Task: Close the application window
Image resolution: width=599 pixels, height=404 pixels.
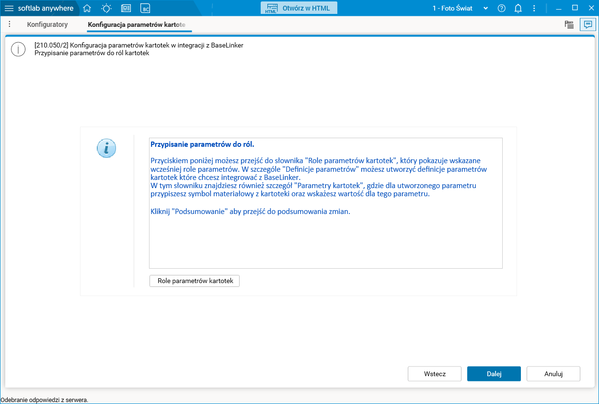Action: 591,8
